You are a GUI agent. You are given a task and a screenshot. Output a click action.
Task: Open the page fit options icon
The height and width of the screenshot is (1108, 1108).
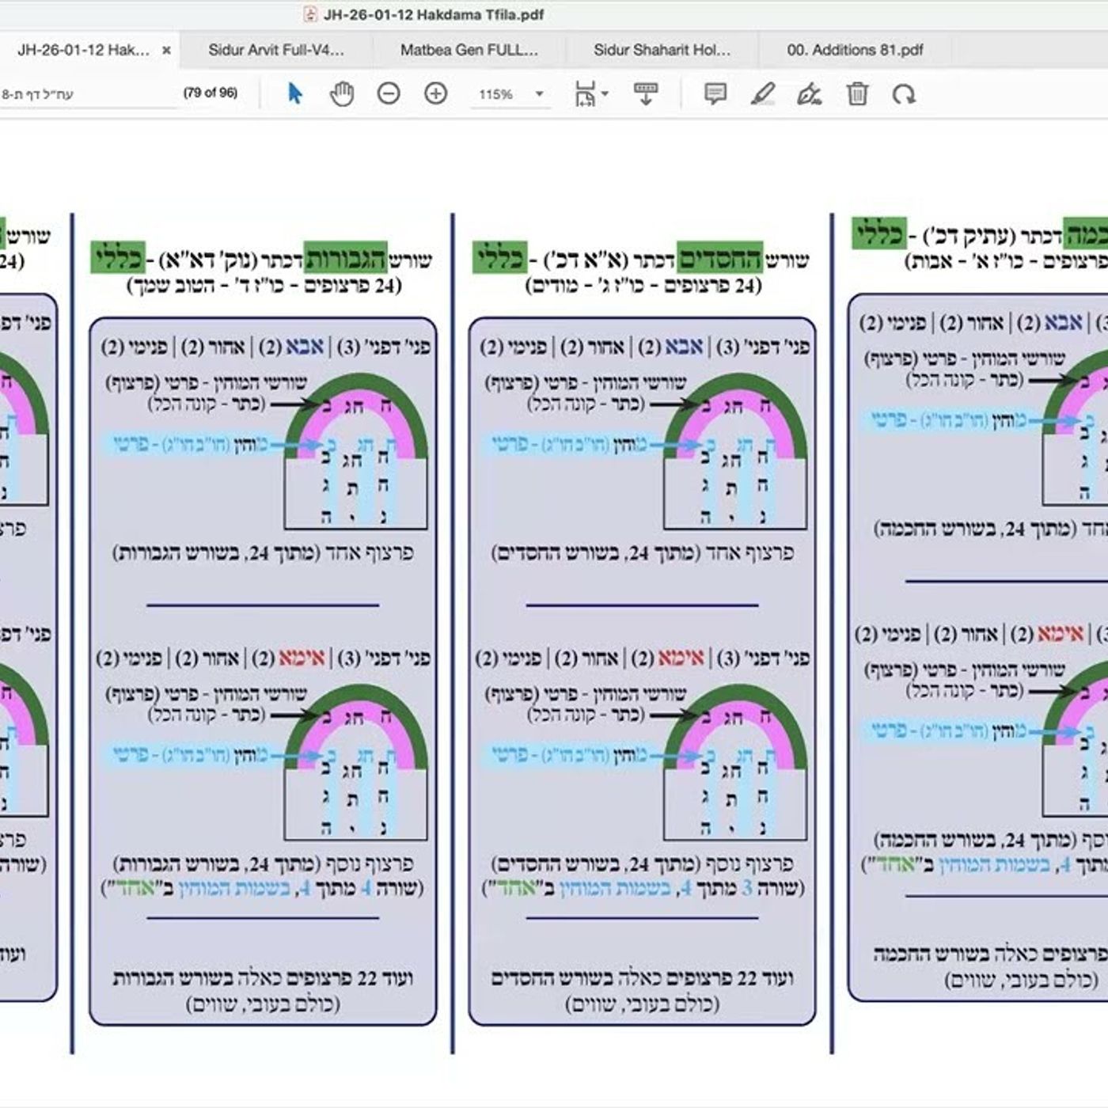586,93
